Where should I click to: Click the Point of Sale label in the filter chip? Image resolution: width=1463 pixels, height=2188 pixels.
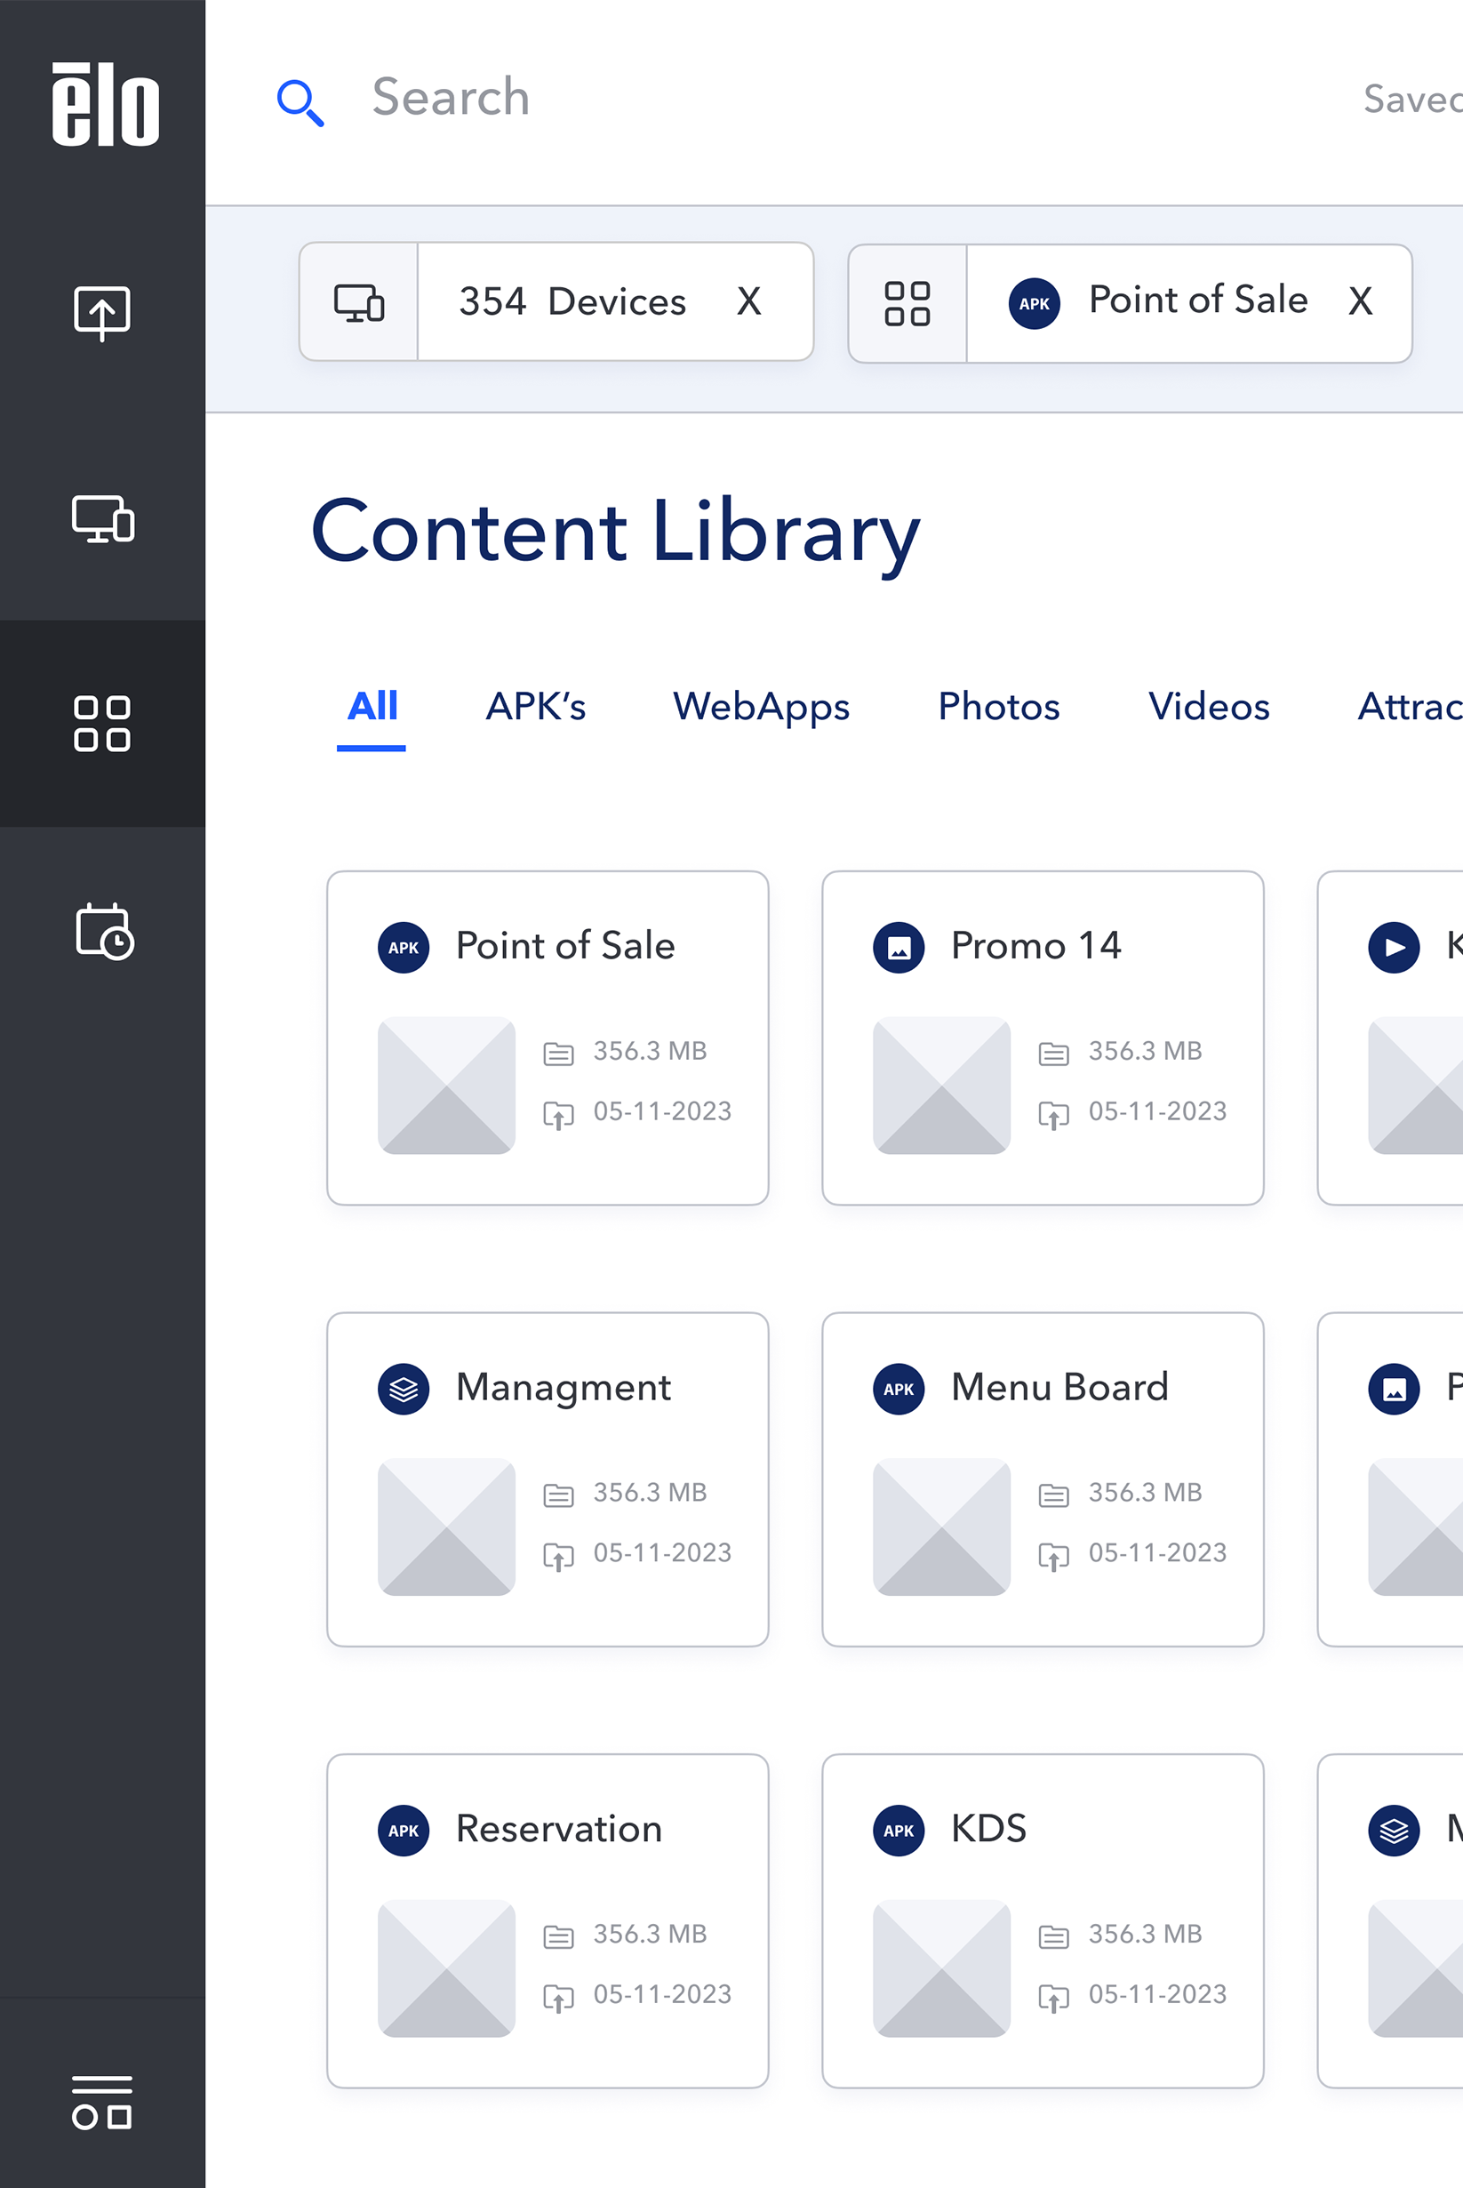[1198, 301]
